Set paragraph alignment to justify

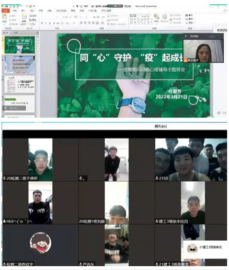click(x=93, y=23)
